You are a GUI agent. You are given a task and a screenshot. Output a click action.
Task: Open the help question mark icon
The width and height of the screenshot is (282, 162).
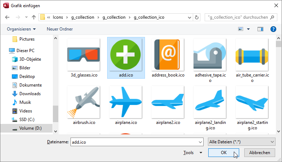273,29
